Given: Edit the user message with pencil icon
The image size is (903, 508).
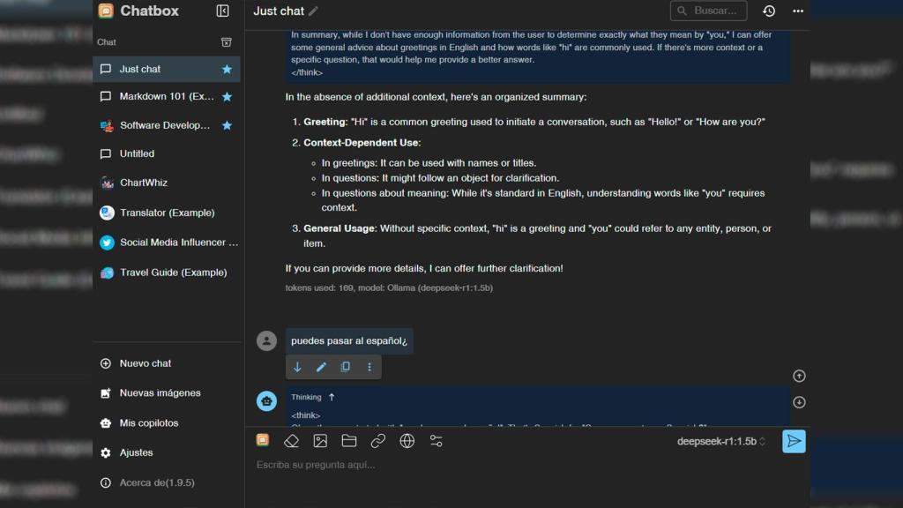Looking at the screenshot, I should tap(321, 367).
